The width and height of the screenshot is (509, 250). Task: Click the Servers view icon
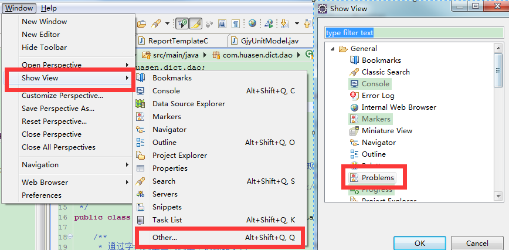click(x=141, y=194)
